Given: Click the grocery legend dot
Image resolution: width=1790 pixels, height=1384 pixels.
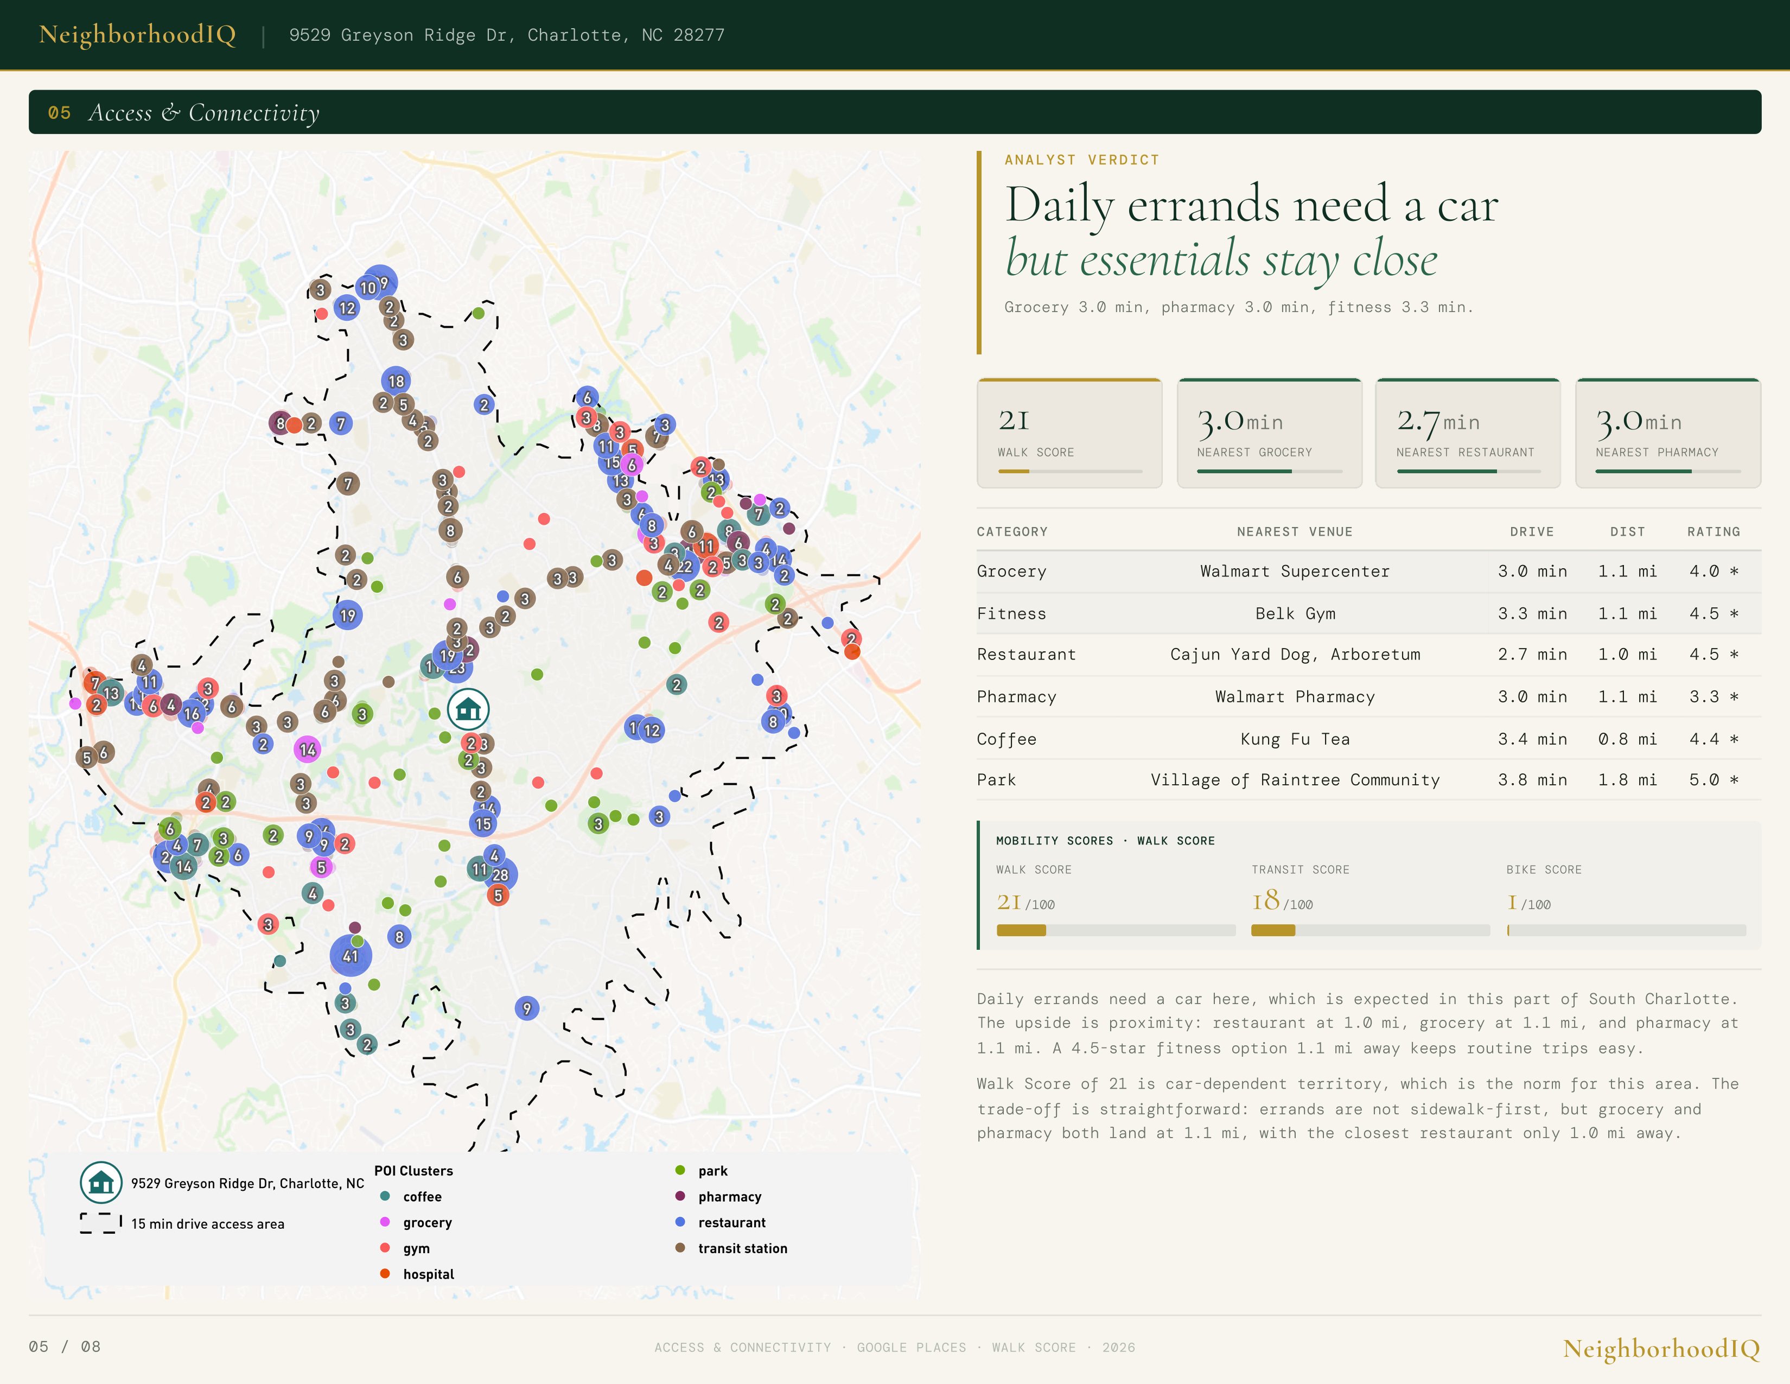Looking at the screenshot, I should 385,1222.
